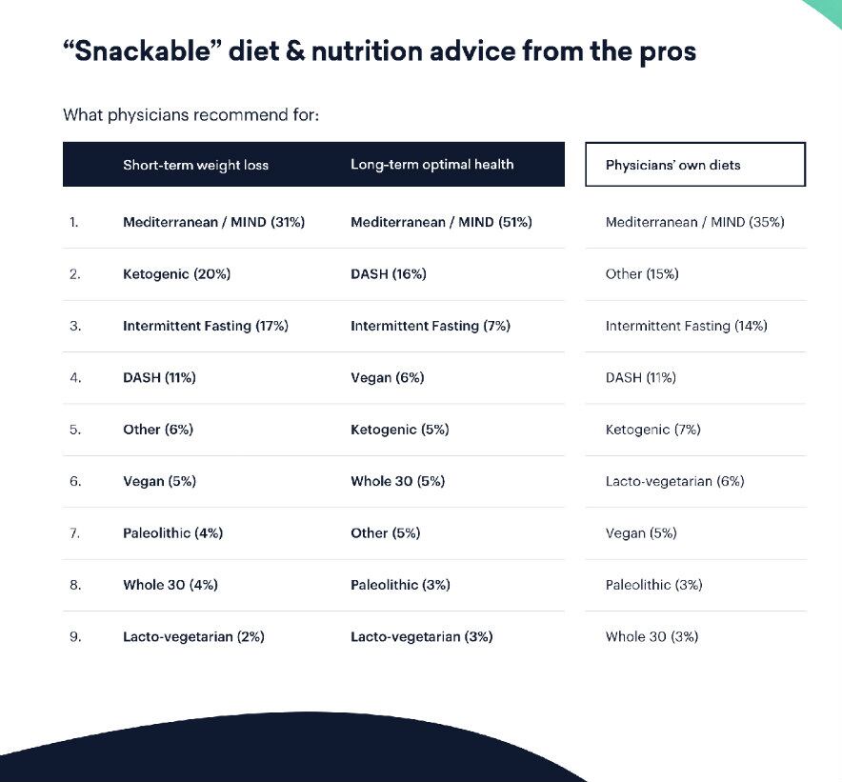Select the Long-term optimal health column header

pos(431,165)
